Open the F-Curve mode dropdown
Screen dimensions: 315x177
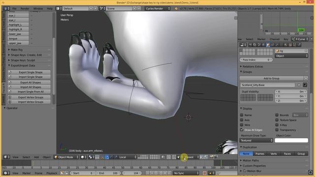[300, 39]
